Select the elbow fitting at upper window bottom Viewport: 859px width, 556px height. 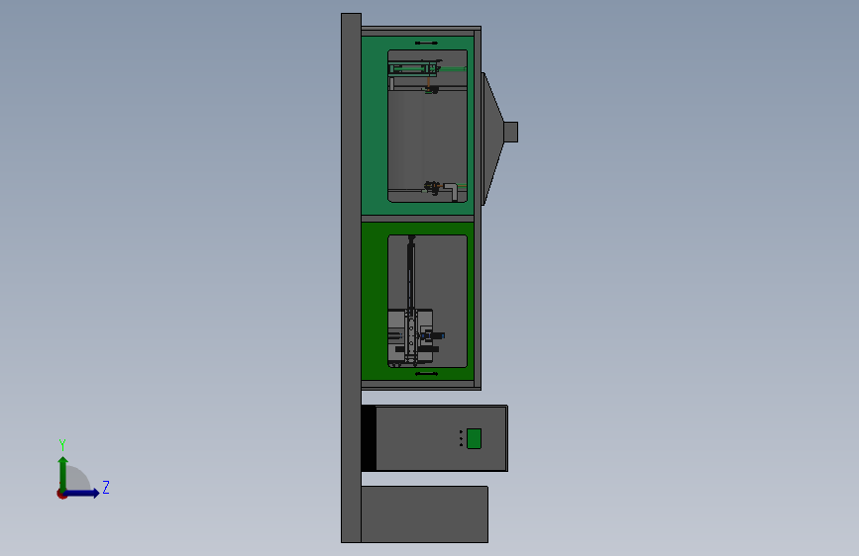(x=451, y=192)
